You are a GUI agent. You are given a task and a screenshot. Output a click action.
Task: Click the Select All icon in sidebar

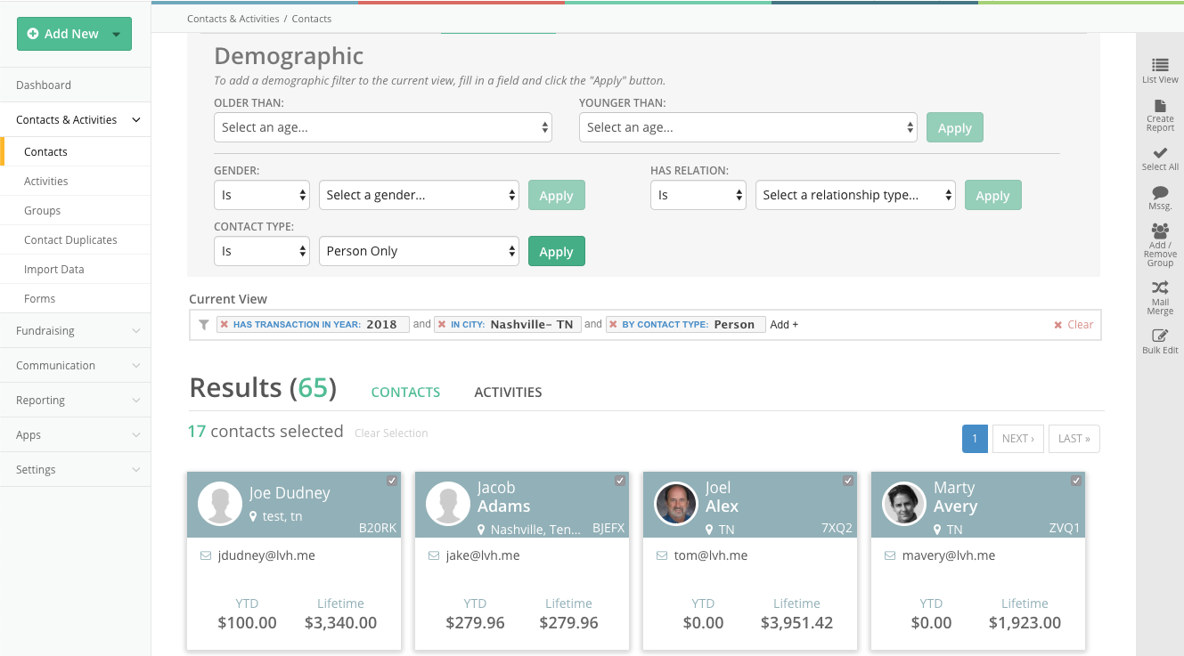coord(1159,160)
